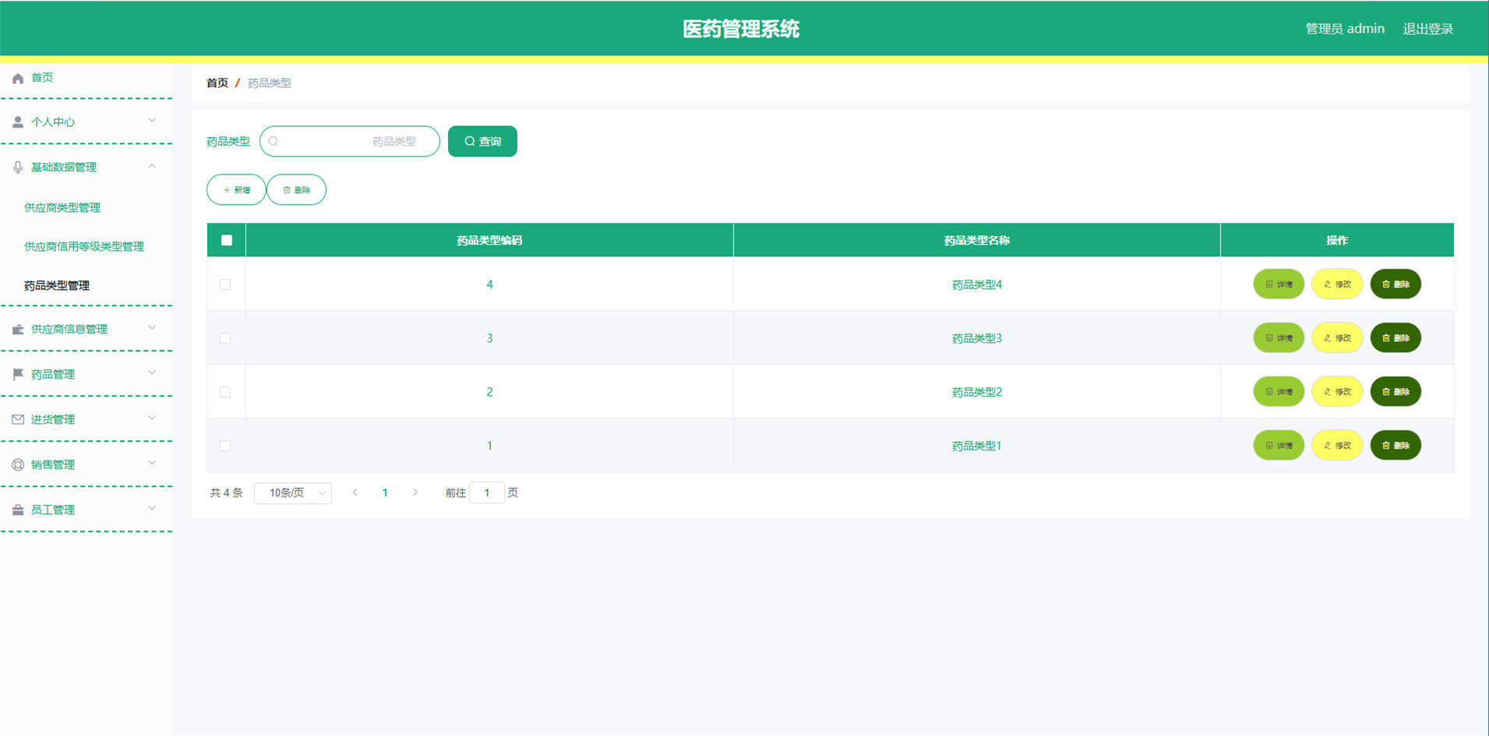Expand the 药品管理 chevron
This screenshot has height=736, width=1489.
tap(152, 373)
